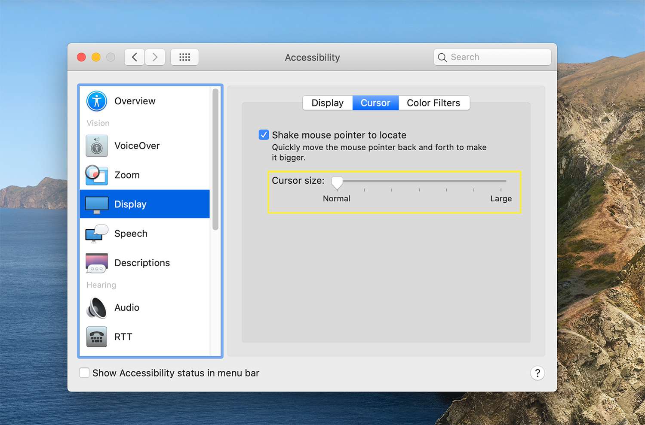
Task: Open Speech settings via its bubble icon
Action: 97,234
